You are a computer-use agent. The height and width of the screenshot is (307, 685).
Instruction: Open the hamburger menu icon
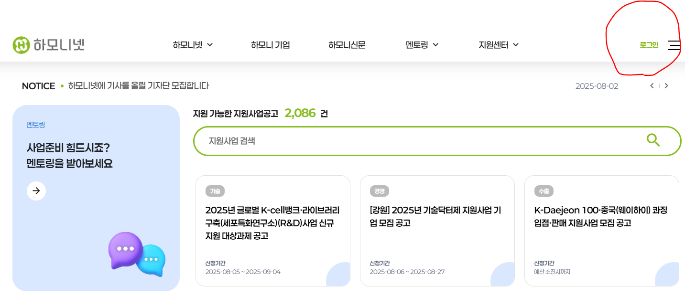click(674, 45)
